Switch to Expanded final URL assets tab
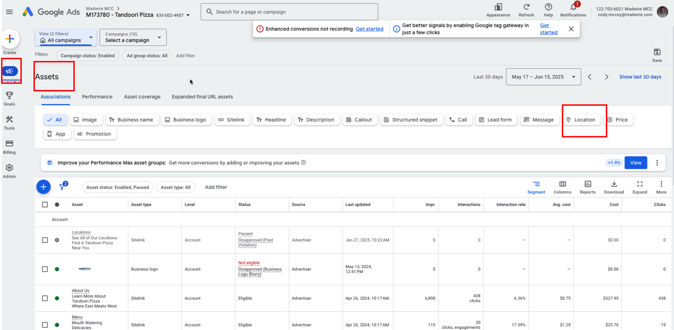The width and height of the screenshot is (674, 330). [202, 97]
